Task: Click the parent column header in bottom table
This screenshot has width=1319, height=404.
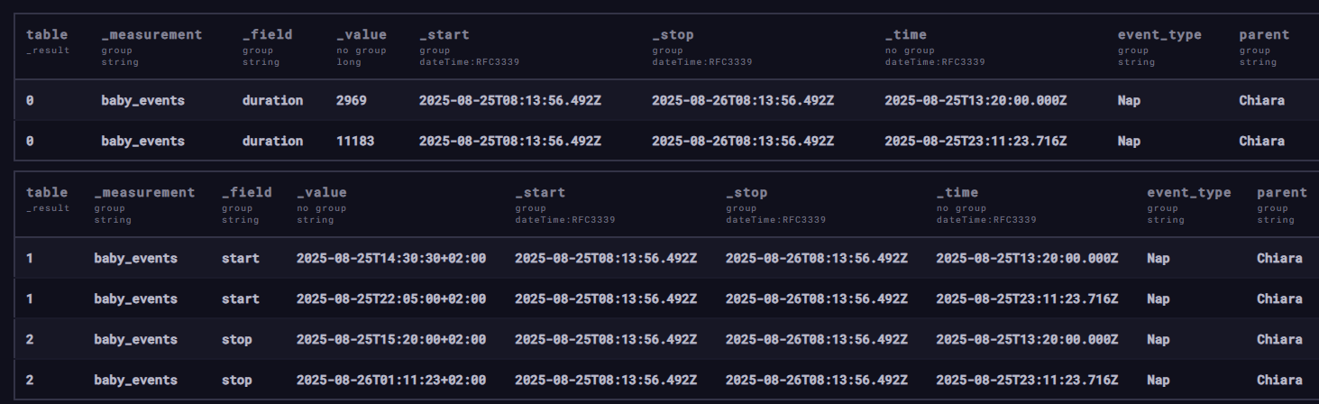Action: click(1282, 192)
